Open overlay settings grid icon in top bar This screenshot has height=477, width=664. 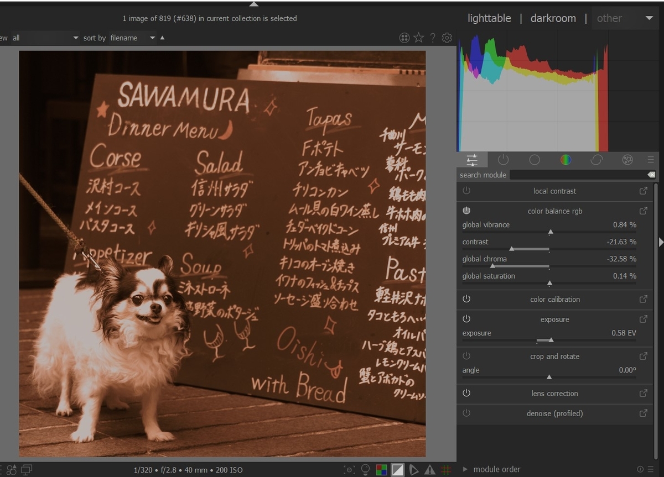404,38
